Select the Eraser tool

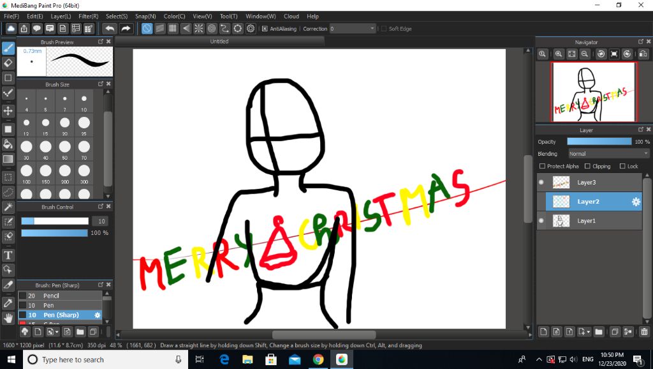coord(8,63)
